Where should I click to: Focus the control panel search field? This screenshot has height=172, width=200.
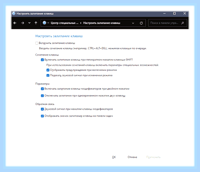tap(168, 23)
